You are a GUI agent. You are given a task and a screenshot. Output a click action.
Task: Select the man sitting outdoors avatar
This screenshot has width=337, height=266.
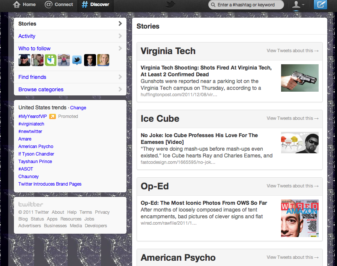coord(64,60)
